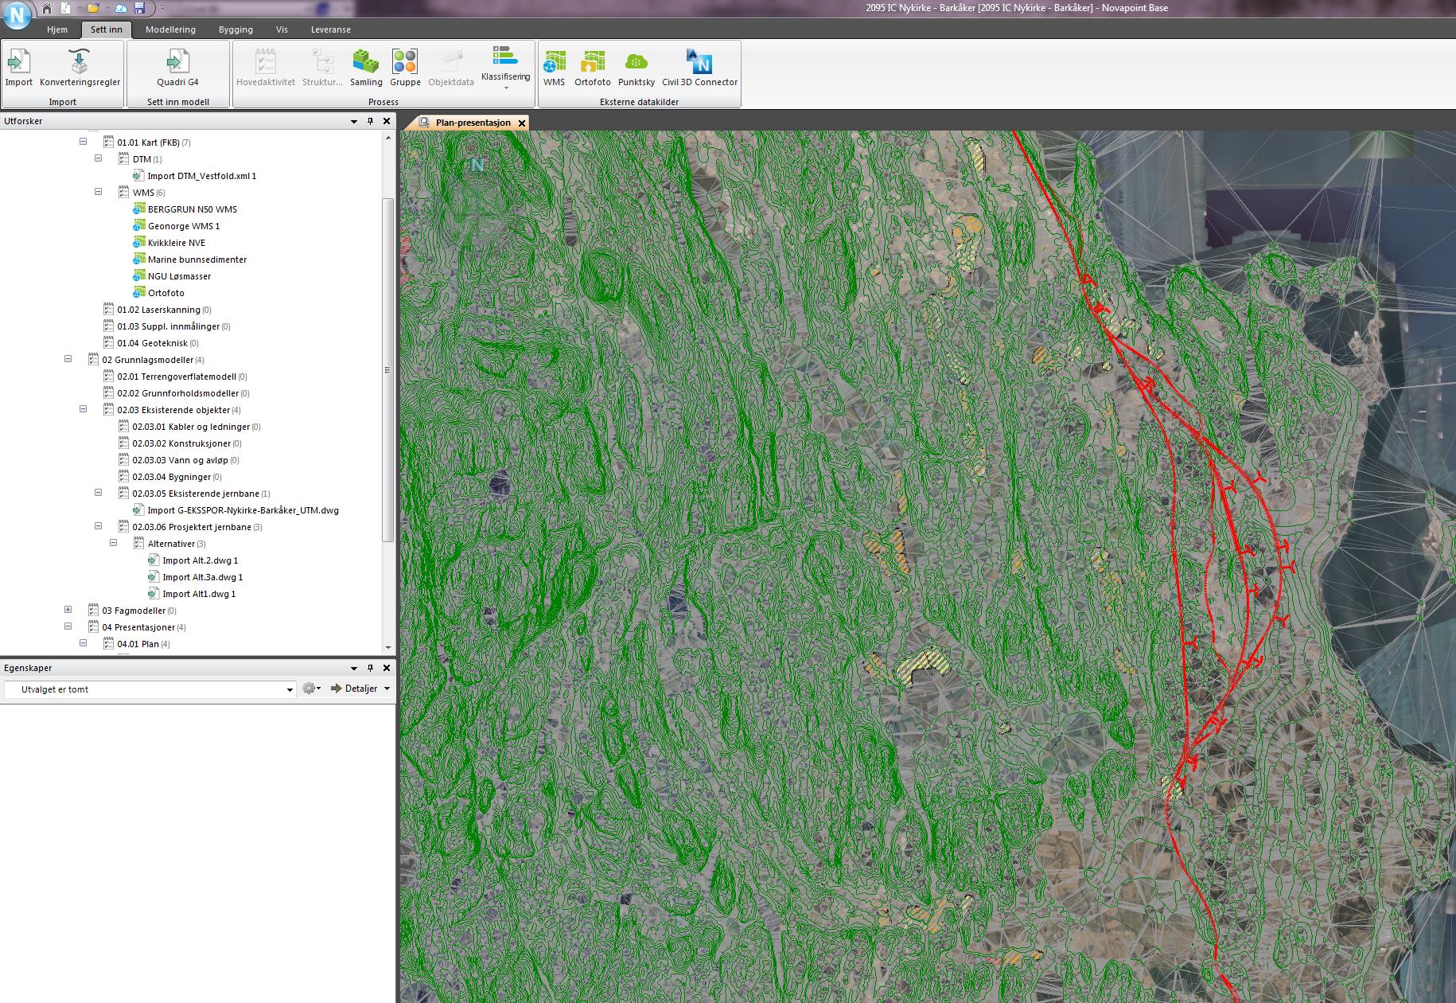Select 'Marine bunnsedimenter' row
Screen dimensions: 1456x1003
pos(190,260)
